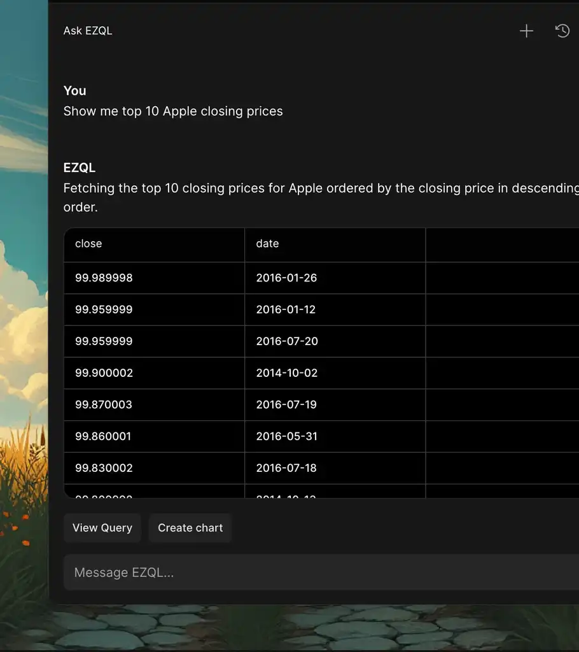This screenshot has width=579, height=652.
Task: Select the row showing 99.870003
Action: (104, 404)
